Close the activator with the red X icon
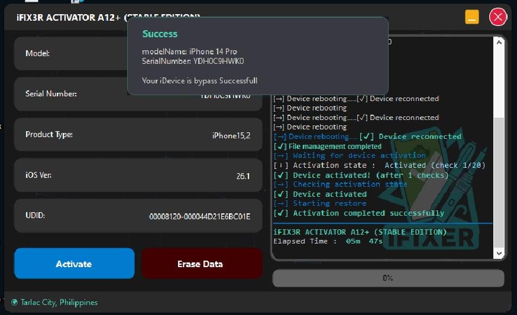This screenshot has width=517, height=315. 498,17
